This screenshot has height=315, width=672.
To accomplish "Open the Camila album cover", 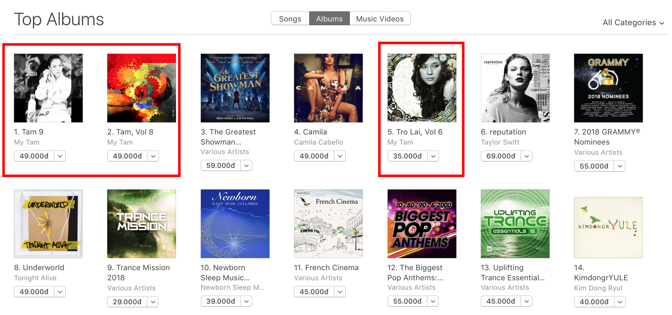I will (x=328, y=88).
